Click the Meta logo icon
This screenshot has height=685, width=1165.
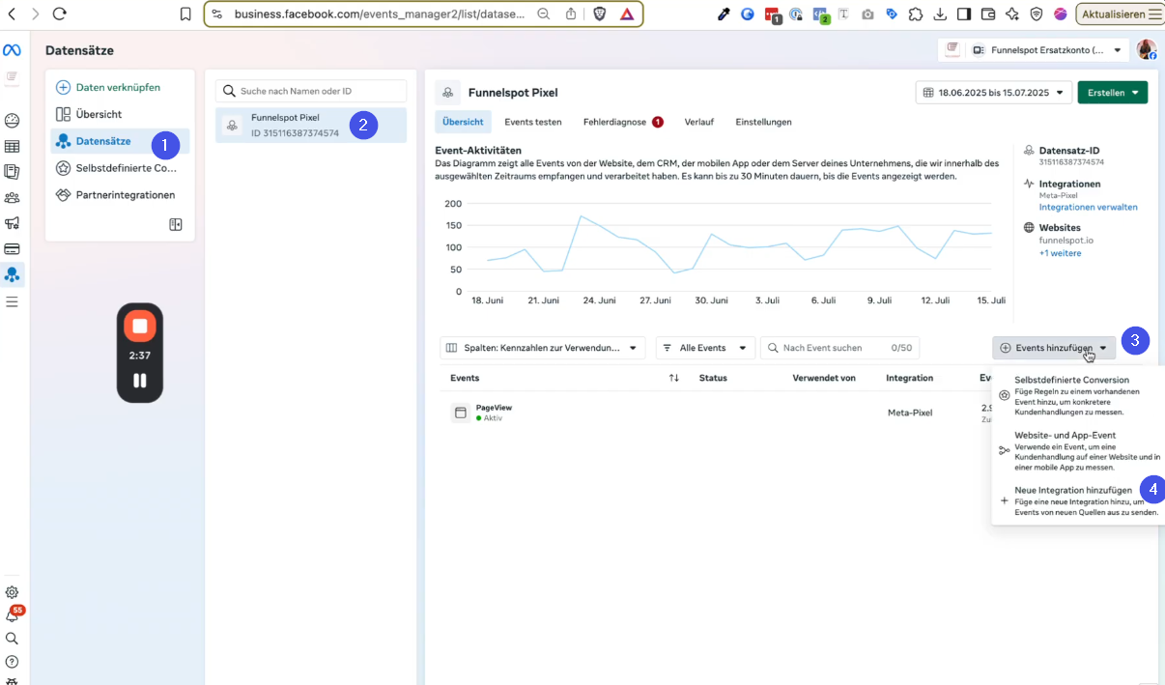(x=12, y=50)
